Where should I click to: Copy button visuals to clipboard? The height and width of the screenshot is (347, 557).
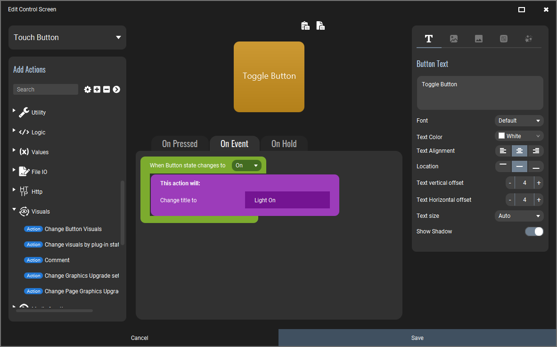pyautogui.click(x=305, y=25)
